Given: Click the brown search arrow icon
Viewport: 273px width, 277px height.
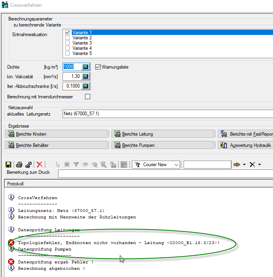Looking at the screenshot, I should (x=237, y=165).
